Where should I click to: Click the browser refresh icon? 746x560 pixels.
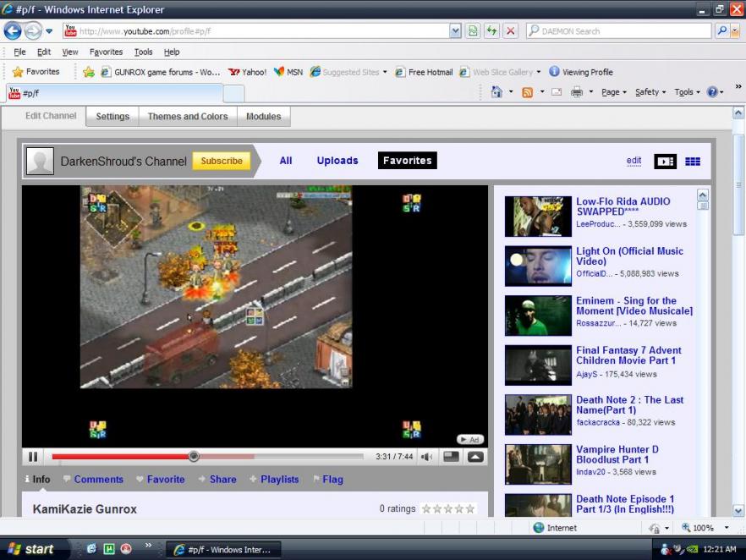coord(491,31)
